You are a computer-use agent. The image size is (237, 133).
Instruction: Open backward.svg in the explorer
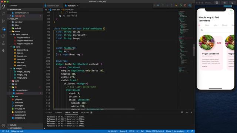(x=22, y=50)
